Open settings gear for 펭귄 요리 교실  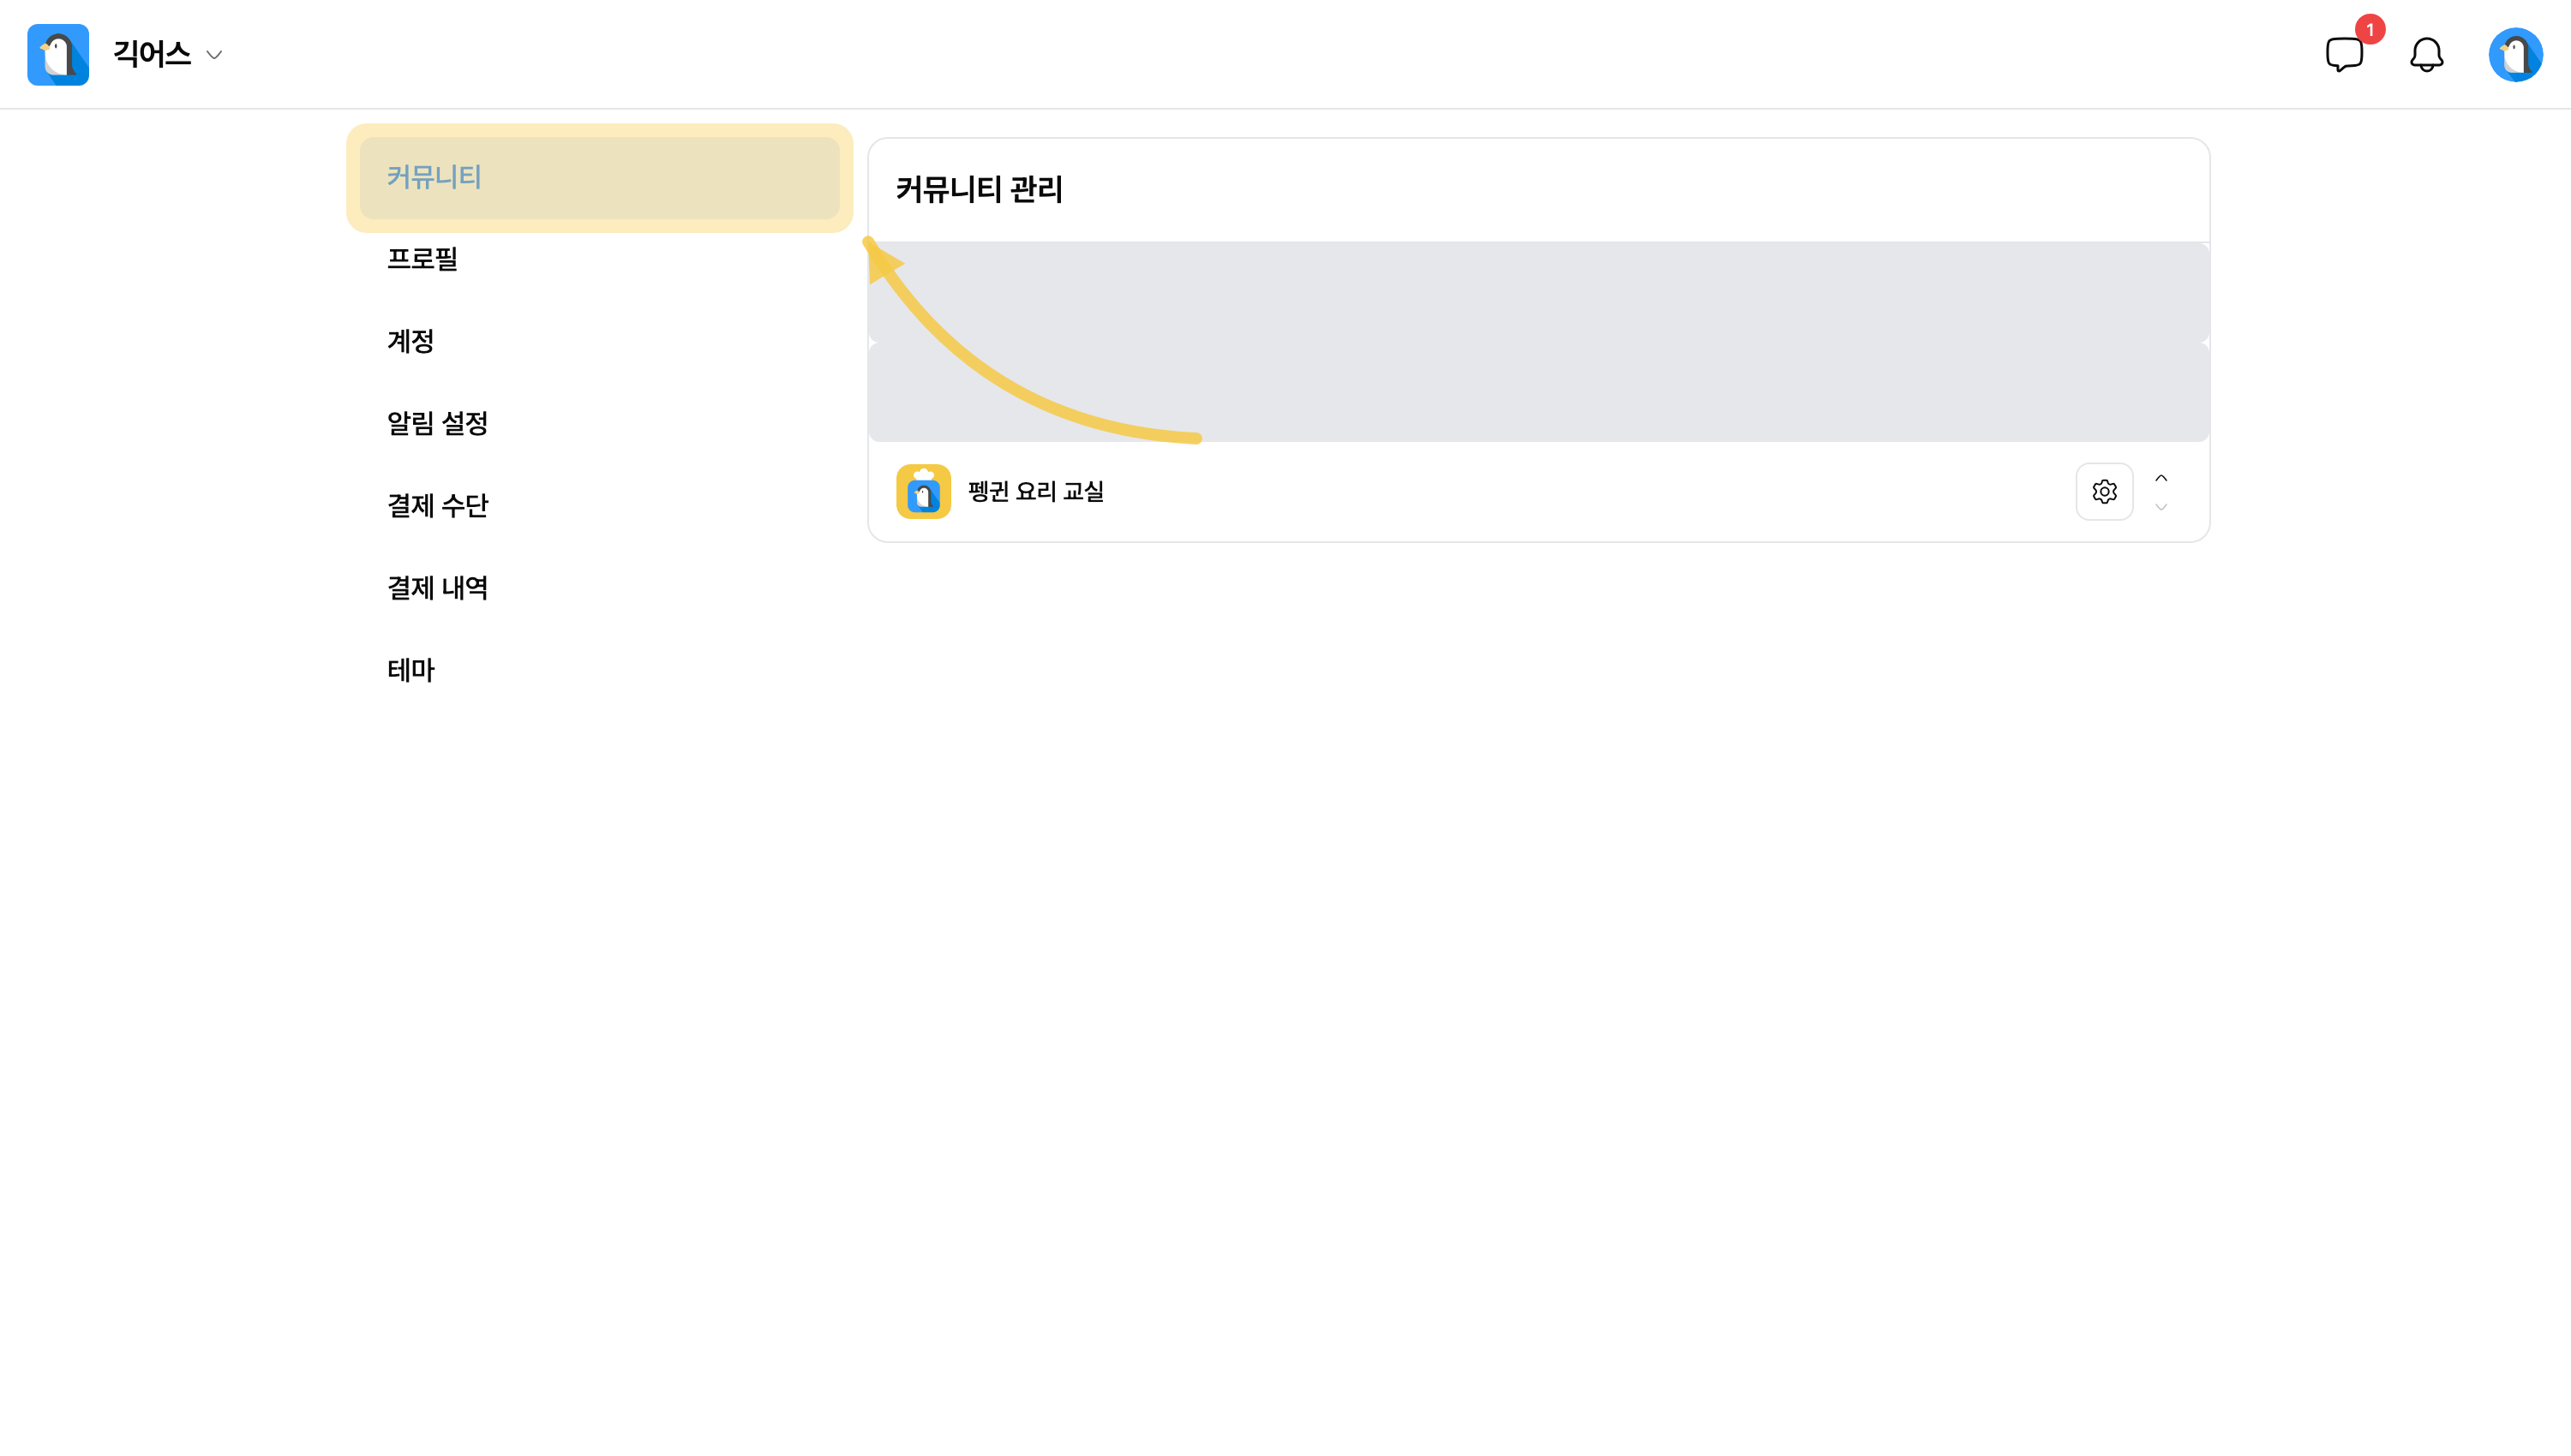pos(2104,491)
